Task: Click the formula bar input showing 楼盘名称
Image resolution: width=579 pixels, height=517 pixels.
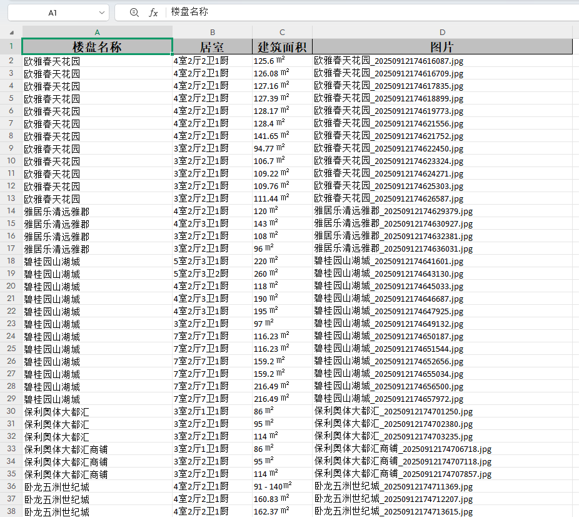Action: (x=373, y=12)
